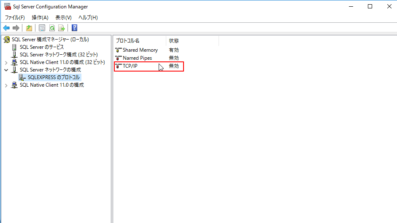Open Properties via the toolbar icon

(42, 28)
